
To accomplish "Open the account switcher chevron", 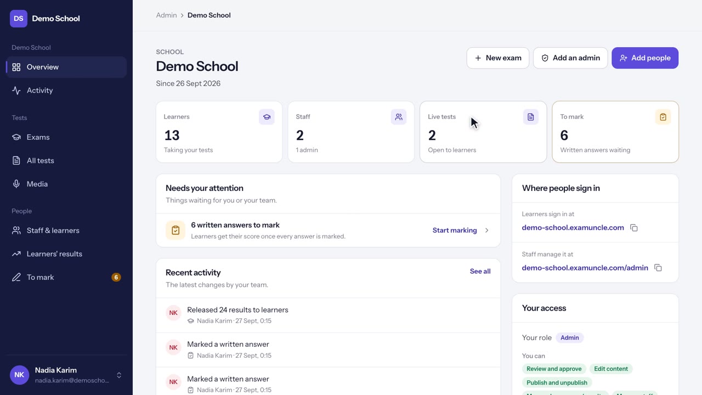I will 119,375.
